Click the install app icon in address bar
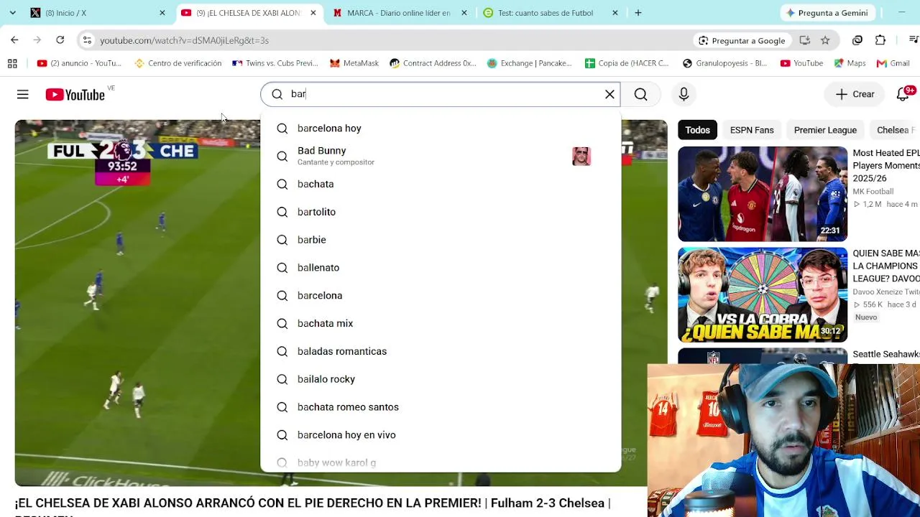The height and width of the screenshot is (517, 920). (805, 40)
